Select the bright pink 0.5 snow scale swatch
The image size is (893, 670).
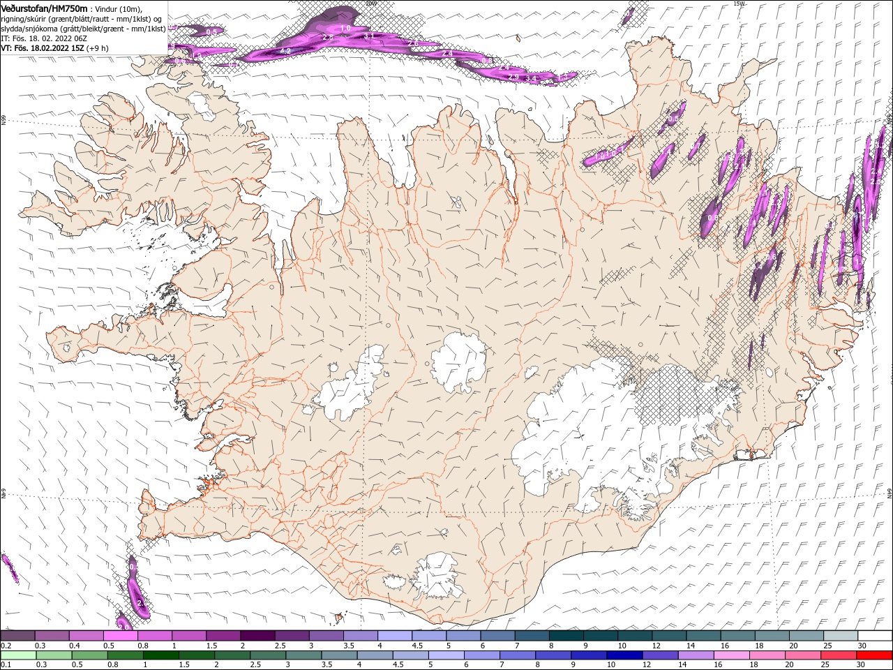click(120, 636)
